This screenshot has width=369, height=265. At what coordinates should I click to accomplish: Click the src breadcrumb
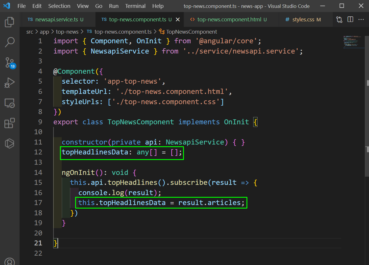click(x=30, y=32)
